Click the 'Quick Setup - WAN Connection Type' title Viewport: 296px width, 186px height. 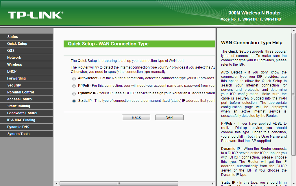tap(108, 44)
